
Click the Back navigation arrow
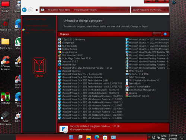pyautogui.click(x=24, y=10)
